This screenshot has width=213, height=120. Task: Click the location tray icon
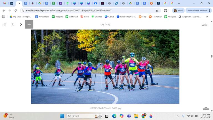point(183,116)
